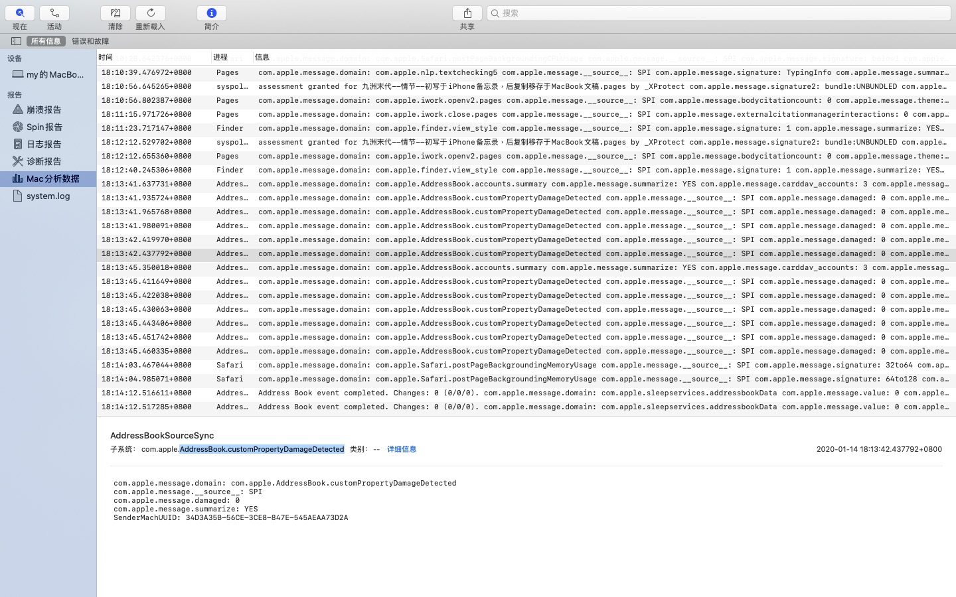This screenshot has height=597, width=956.
Task: Sort by the 时间 column header
Action: 154,57
